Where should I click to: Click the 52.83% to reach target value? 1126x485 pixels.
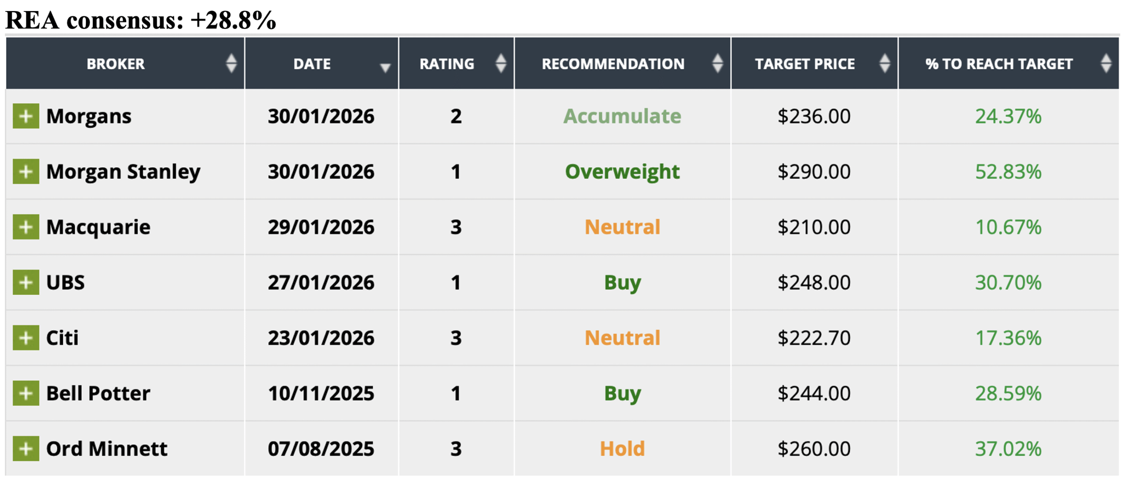tap(1008, 171)
